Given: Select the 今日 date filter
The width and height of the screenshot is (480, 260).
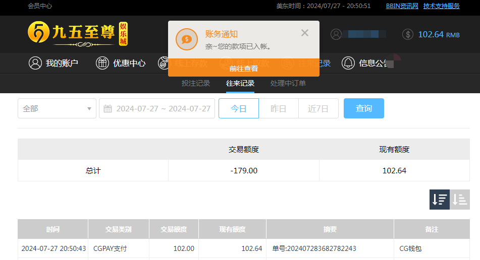Looking at the screenshot, I should (x=238, y=108).
